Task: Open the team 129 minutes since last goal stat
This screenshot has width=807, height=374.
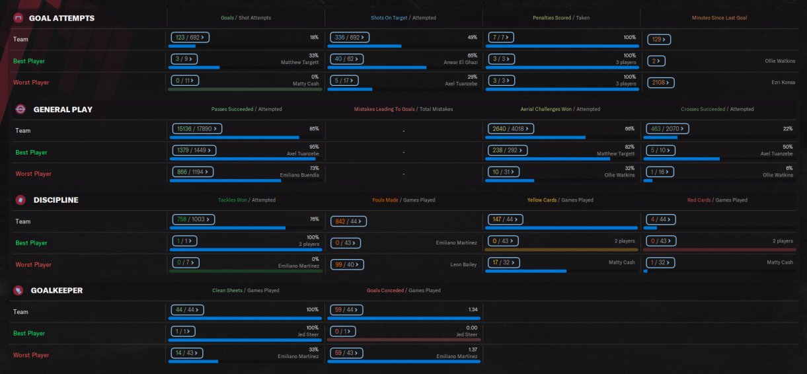Action: point(659,40)
